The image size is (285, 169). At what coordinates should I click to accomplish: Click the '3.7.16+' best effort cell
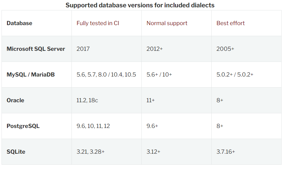tap(226, 152)
